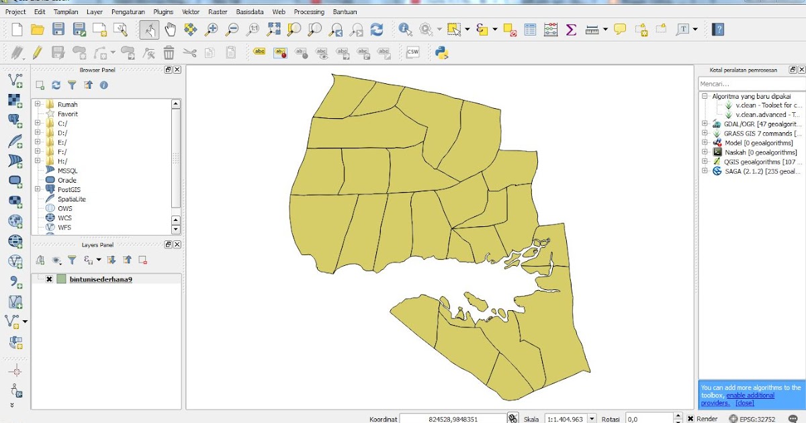Open the Identify Features tool
Image resolution: width=806 pixels, height=423 pixels.
pos(406,30)
